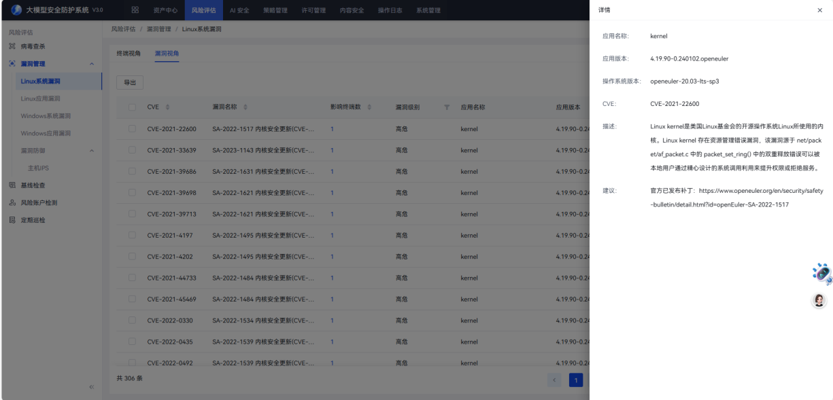Click the 定期巡检 sidebar icon
This screenshot has height=400, width=833.
12,220
